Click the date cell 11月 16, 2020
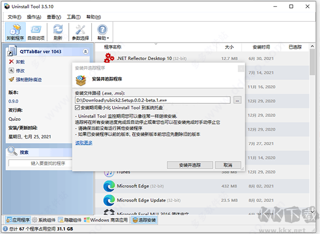The image size is (320, 234). click(x=261, y=87)
